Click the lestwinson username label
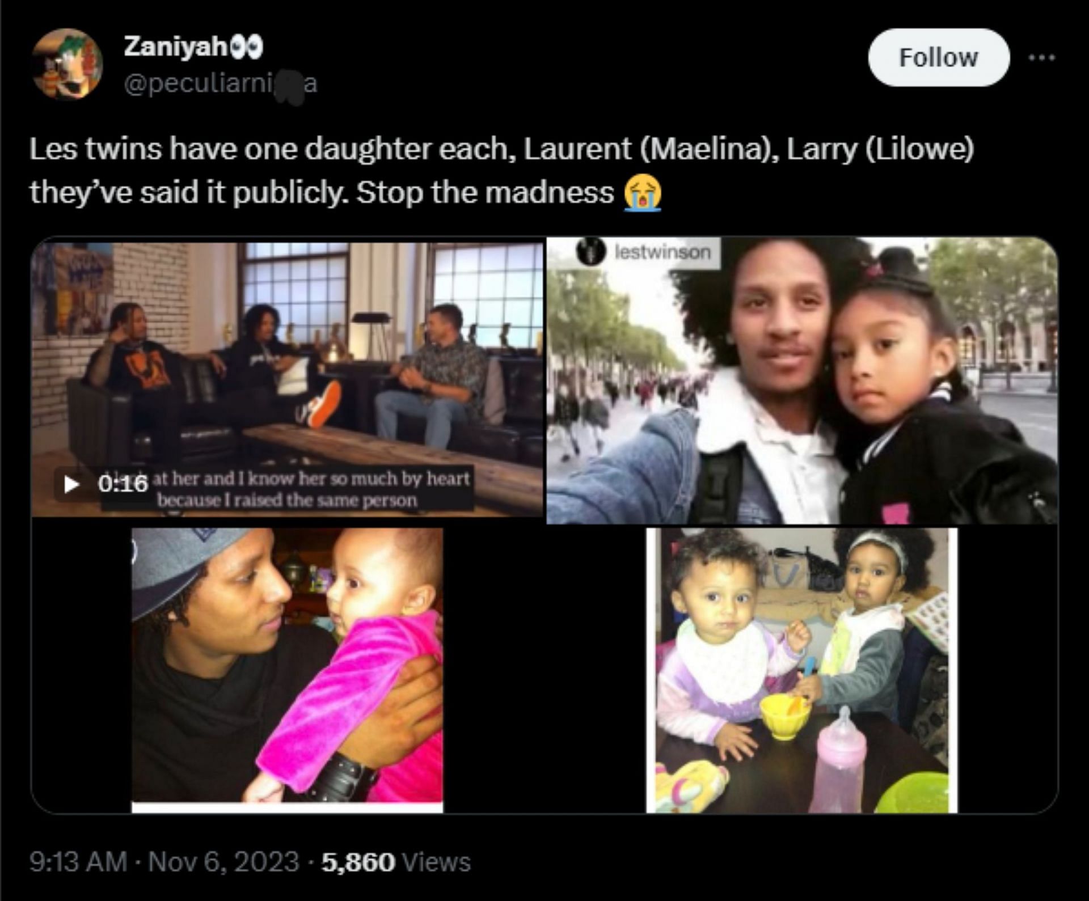This screenshot has height=901, width=1089. click(x=663, y=252)
